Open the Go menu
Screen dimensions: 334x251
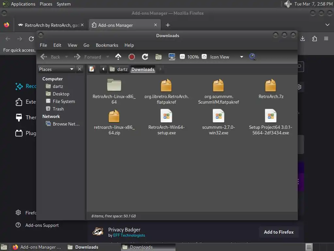tap(86, 45)
